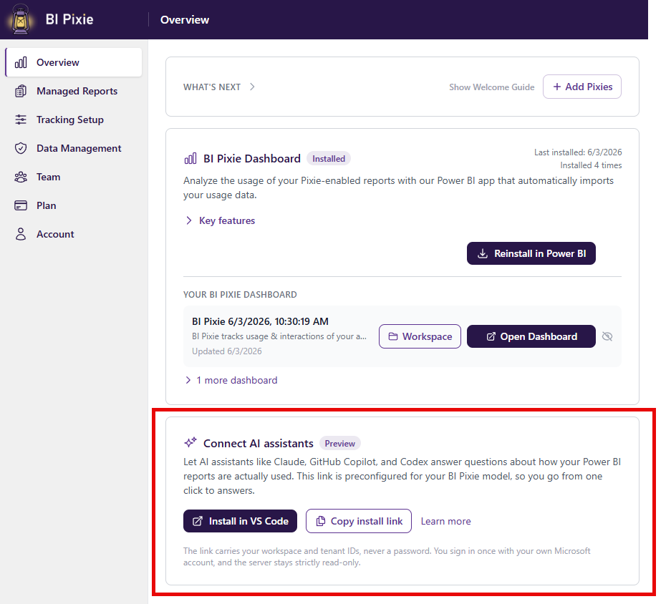Click Show Welcome Guide link
Viewport: 666px width, 604px height.
point(492,87)
